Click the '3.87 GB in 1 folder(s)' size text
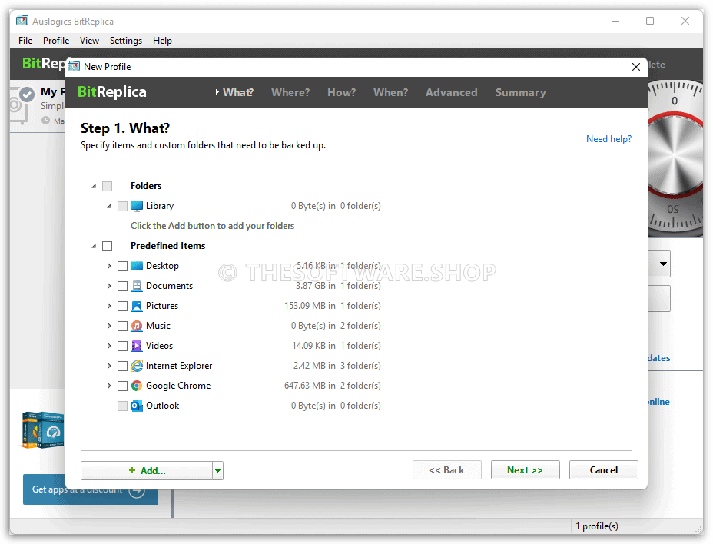This screenshot has width=713, height=544. (x=338, y=286)
